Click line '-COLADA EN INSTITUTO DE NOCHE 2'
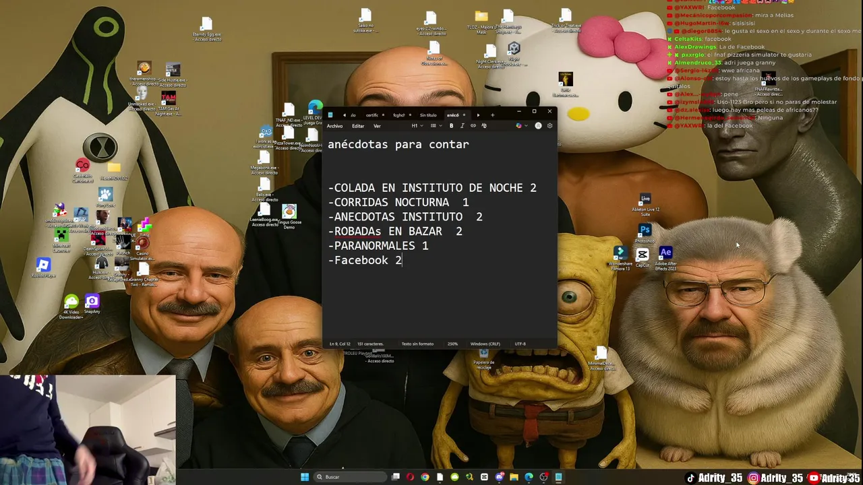Screen dimensions: 863x485 tap(432, 188)
